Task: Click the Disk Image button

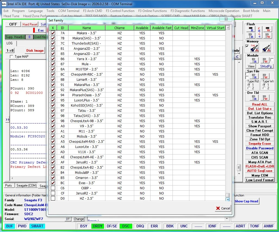Action: 35,50
